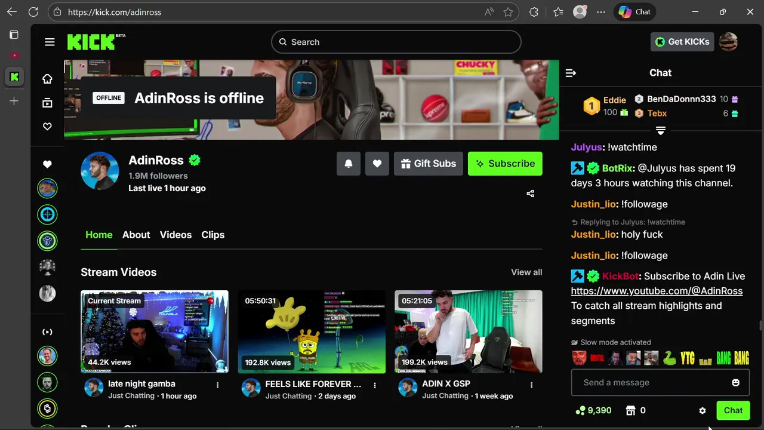Open the Copilot Chat button in the browser
Viewport: 764px width, 430px height.
coord(634,12)
